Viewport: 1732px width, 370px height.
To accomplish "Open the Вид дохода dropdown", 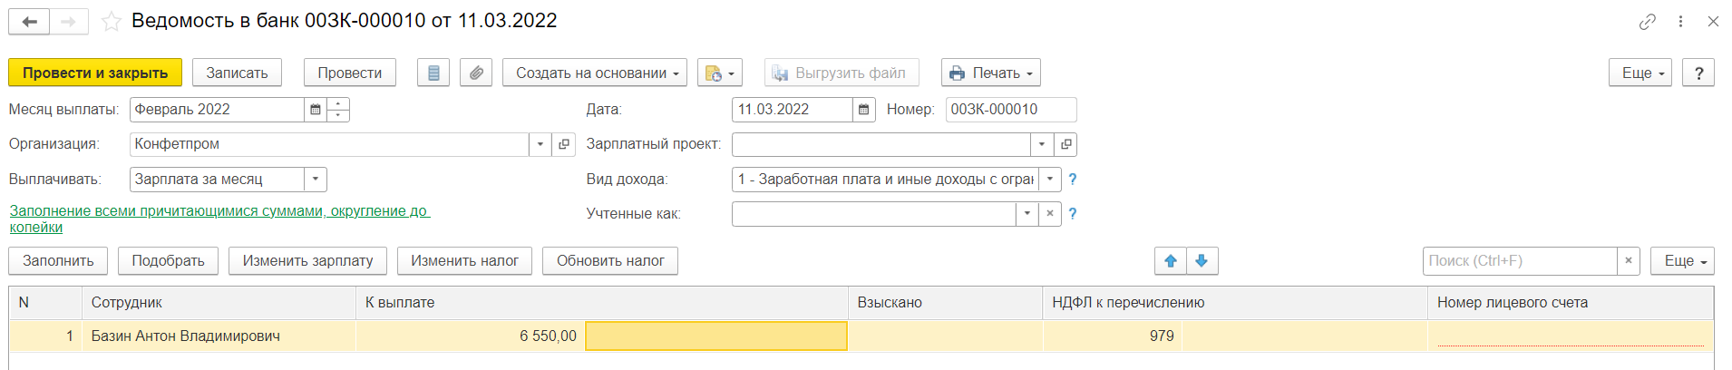I will coord(1049,180).
